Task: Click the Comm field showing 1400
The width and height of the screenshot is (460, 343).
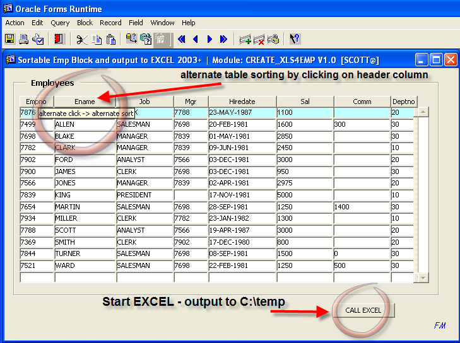Action: click(362, 207)
